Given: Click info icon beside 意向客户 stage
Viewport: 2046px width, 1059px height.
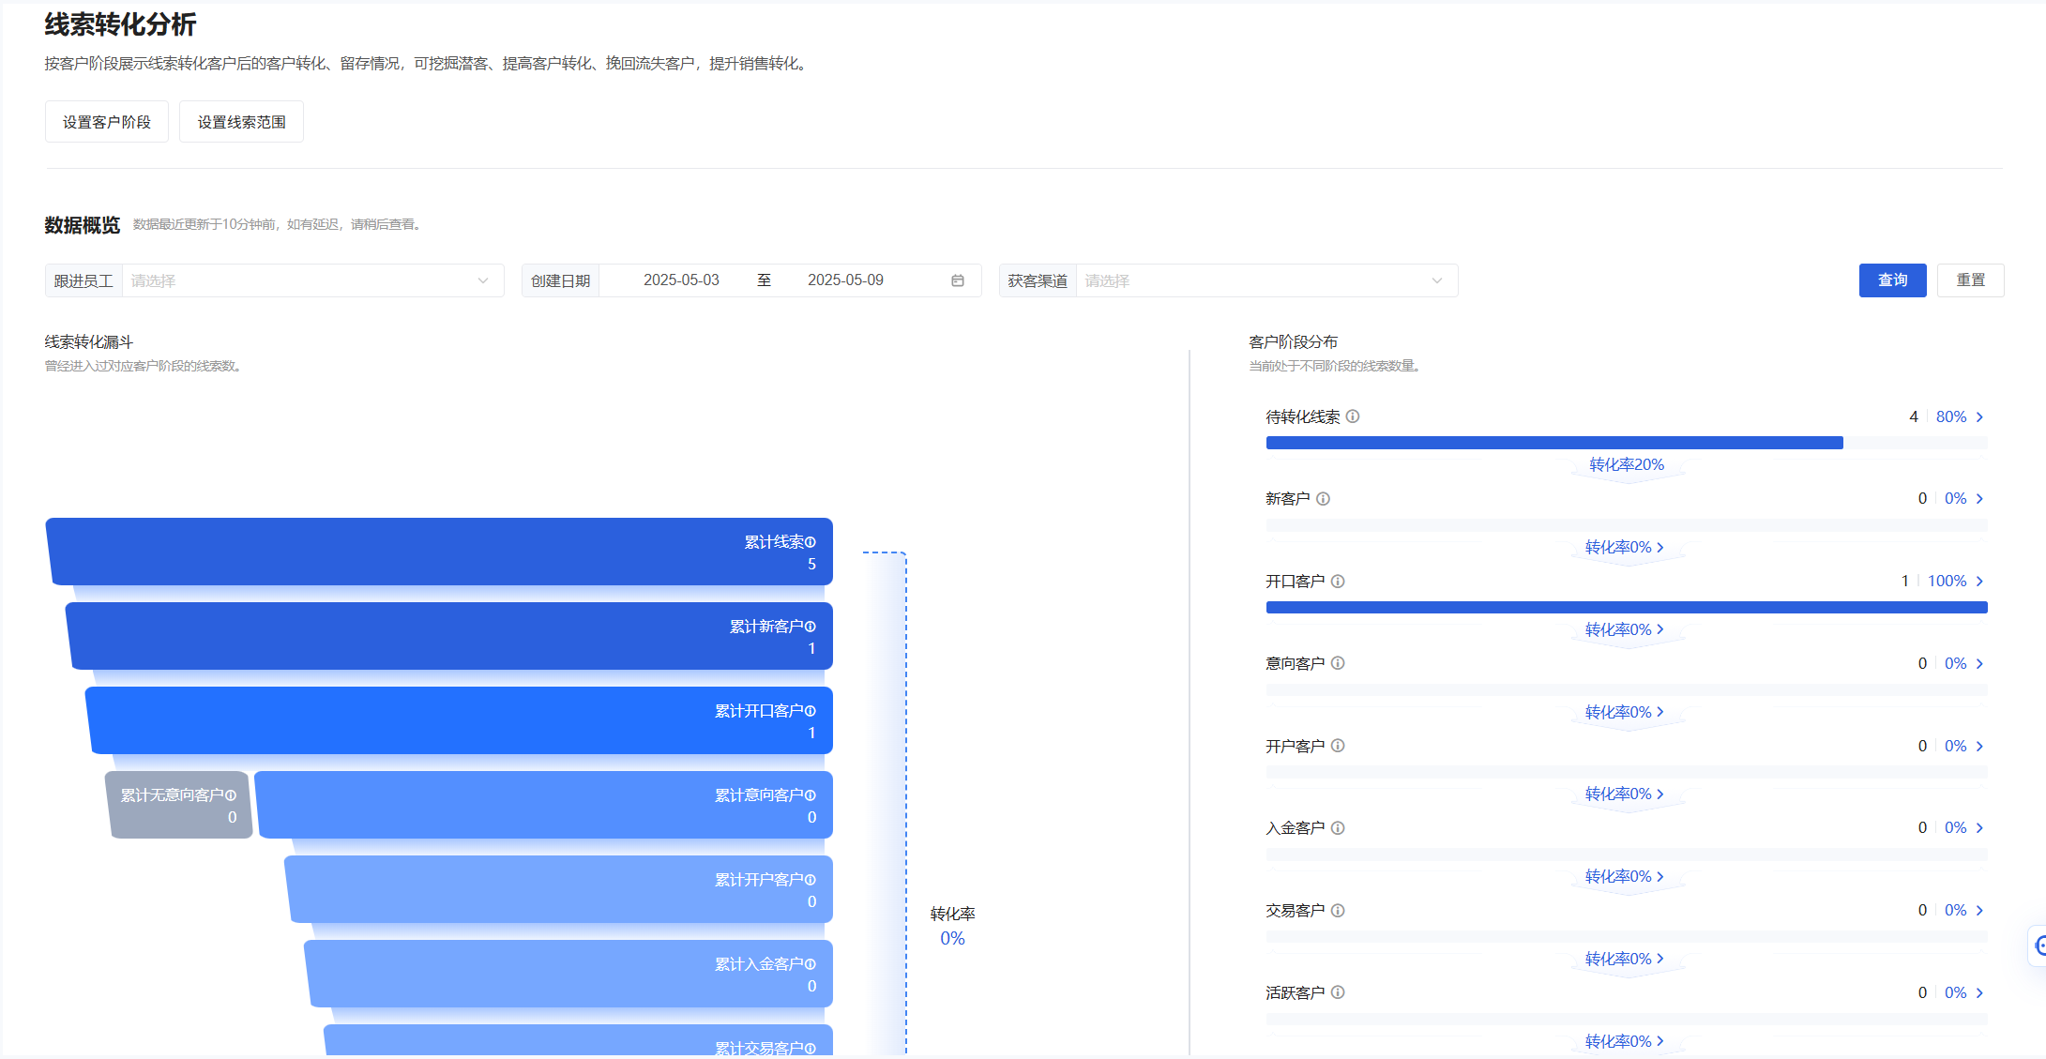Looking at the screenshot, I should [1338, 663].
